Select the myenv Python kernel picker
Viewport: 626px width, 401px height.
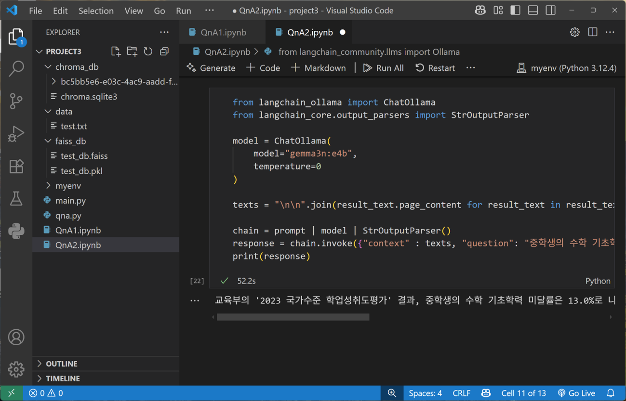pos(566,68)
